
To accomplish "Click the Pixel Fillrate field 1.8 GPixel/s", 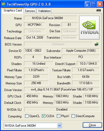I will [36, 70].
